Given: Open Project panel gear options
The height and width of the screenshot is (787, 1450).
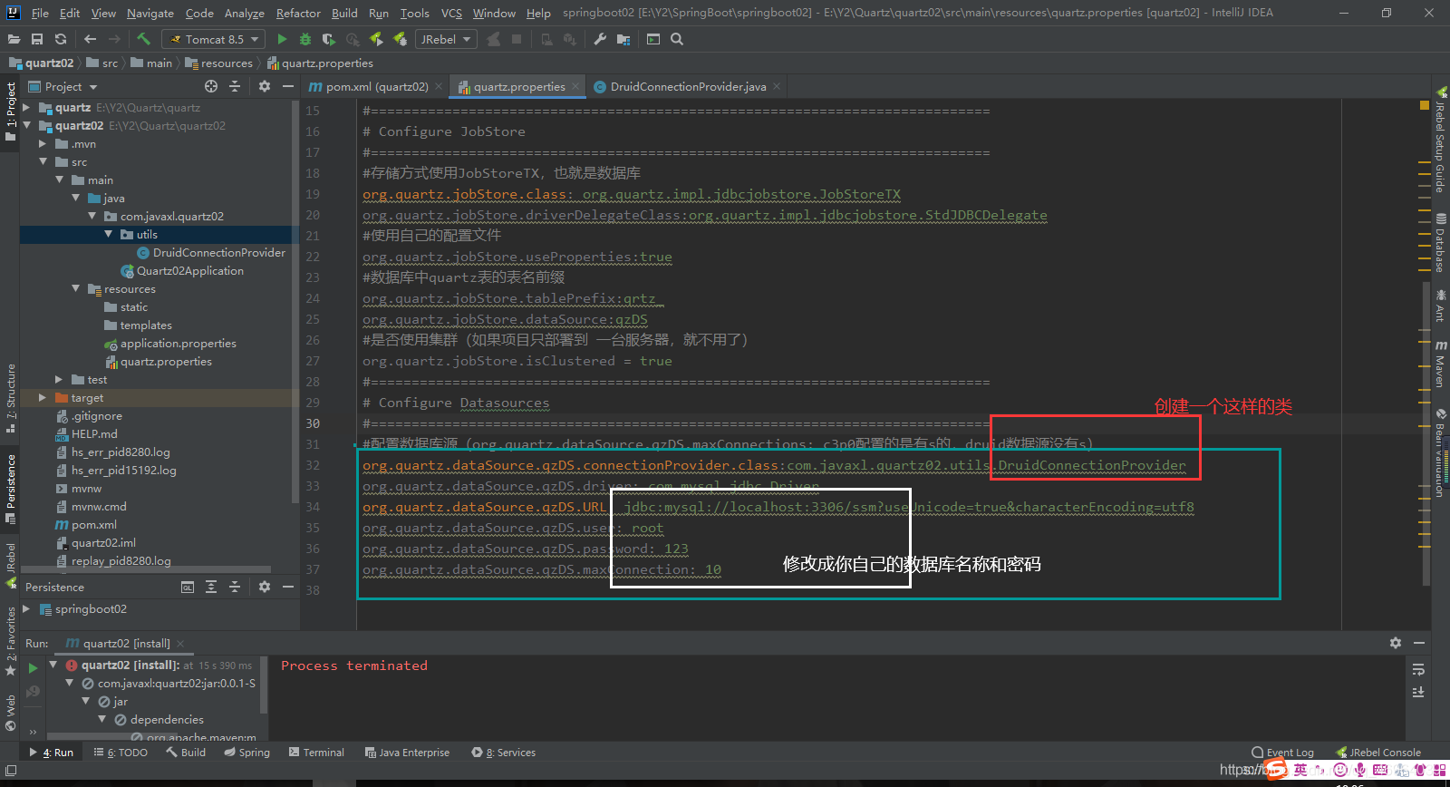Looking at the screenshot, I should coord(265,86).
